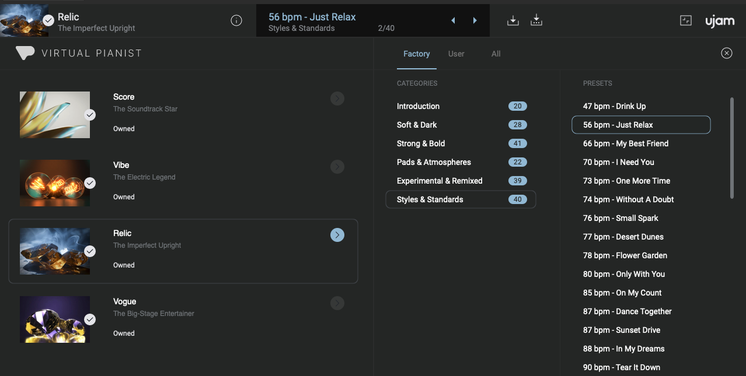Select the Styles & Standards category
This screenshot has width=746, height=376.
(461, 199)
